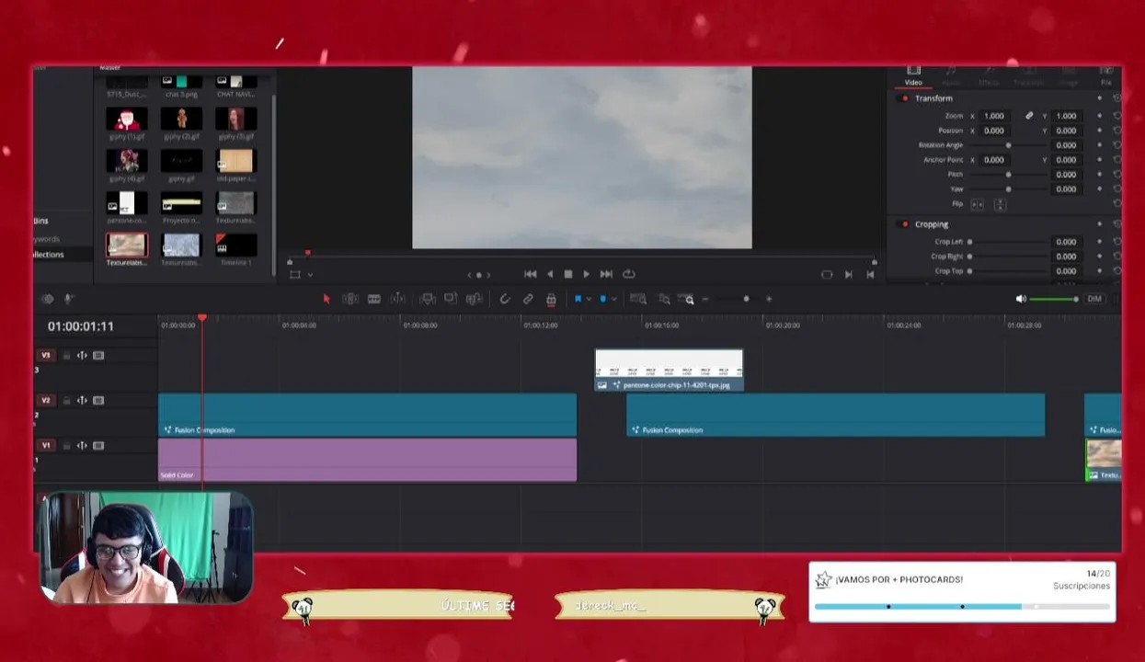Screen dimensions: 1145x662
Task: Stop playback in the viewer
Action: (567, 274)
